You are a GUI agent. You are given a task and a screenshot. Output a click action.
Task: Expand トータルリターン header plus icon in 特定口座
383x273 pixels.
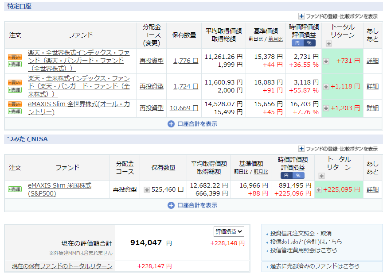pyautogui.click(x=329, y=44)
